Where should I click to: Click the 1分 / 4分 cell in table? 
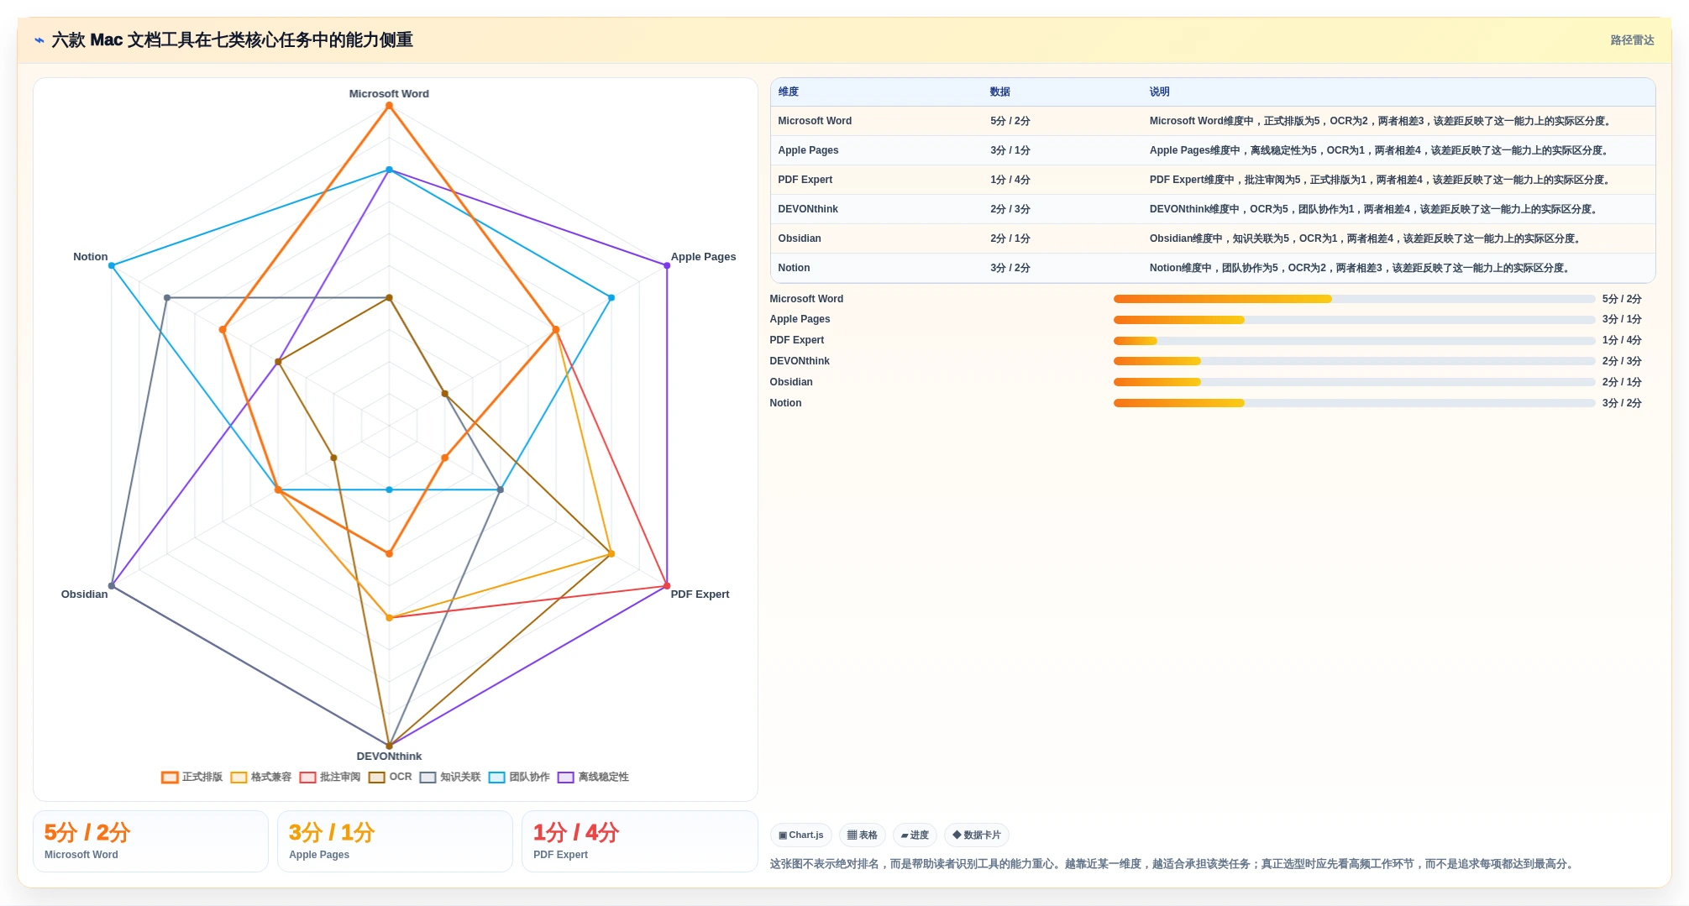(x=1010, y=180)
